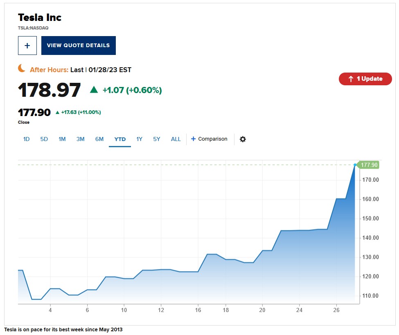Click the 130.00 y-axis label
Screen dimensions: 399x335
pyautogui.click(x=370, y=257)
